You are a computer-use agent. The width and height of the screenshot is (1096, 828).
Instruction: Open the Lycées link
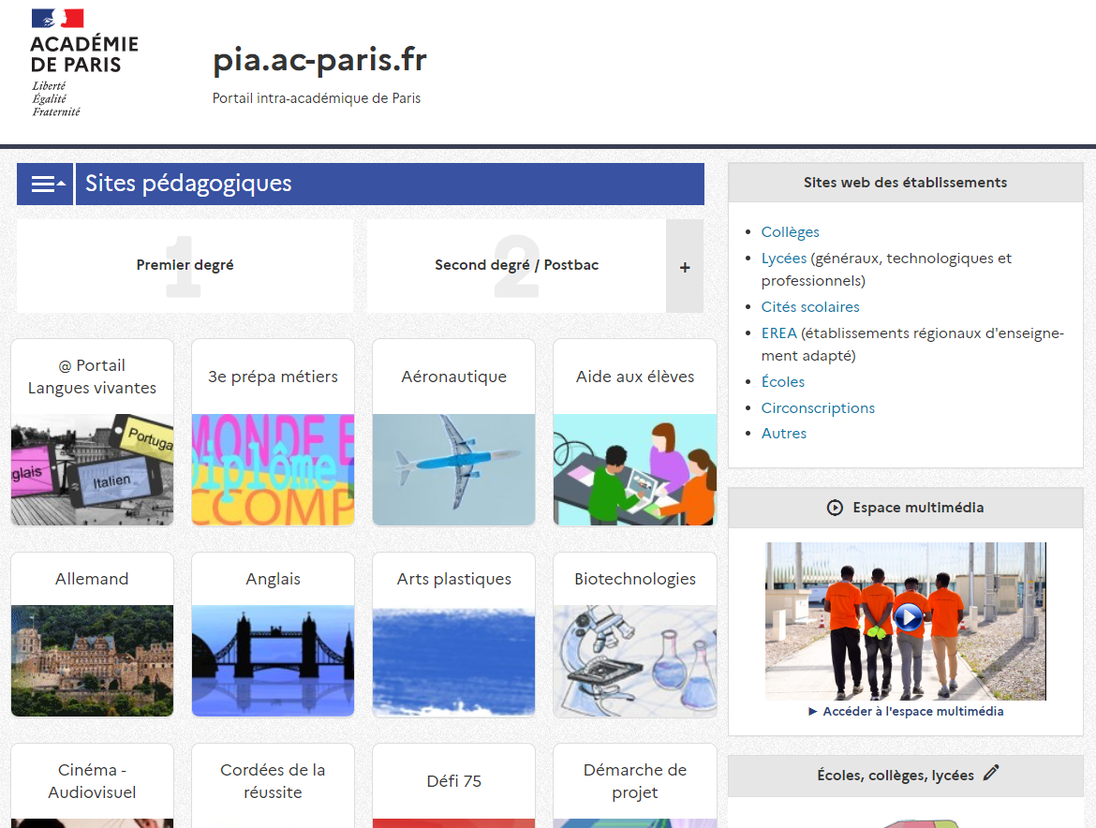pyautogui.click(x=783, y=259)
